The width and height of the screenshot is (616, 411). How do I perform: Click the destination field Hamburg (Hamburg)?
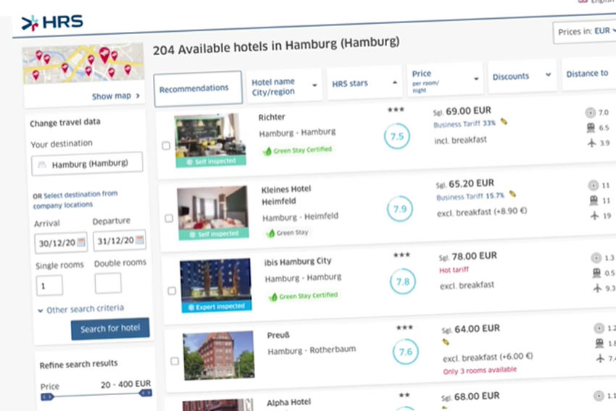[x=87, y=163]
